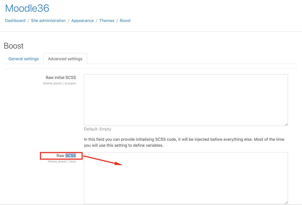Open the Moodle36 site title link
The height and width of the screenshot is (205, 302).
[x=27, y=8]
